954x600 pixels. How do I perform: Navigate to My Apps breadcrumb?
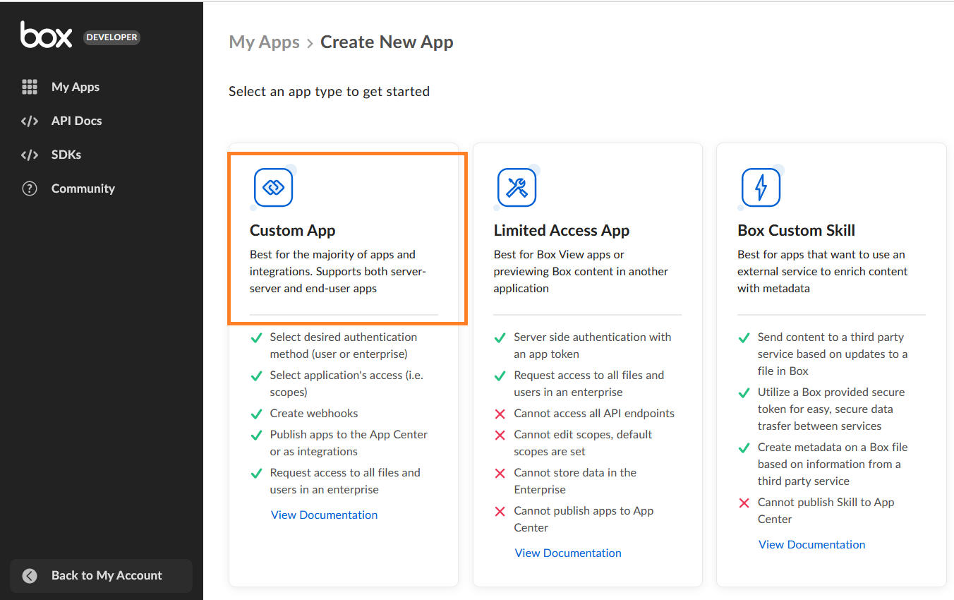[x=265, y=42]
